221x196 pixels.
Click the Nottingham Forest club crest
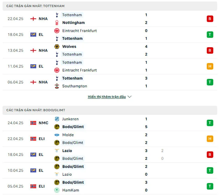tap(57, 23)
